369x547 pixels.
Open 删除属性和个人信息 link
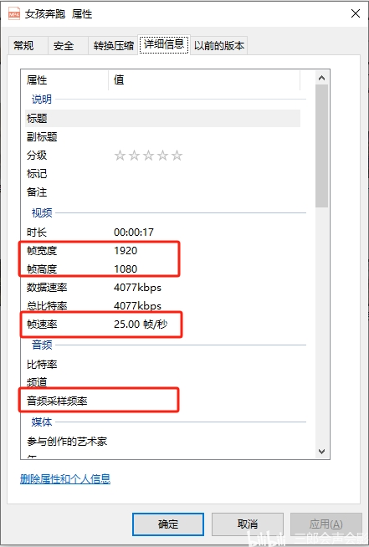[x=65, y=479]
